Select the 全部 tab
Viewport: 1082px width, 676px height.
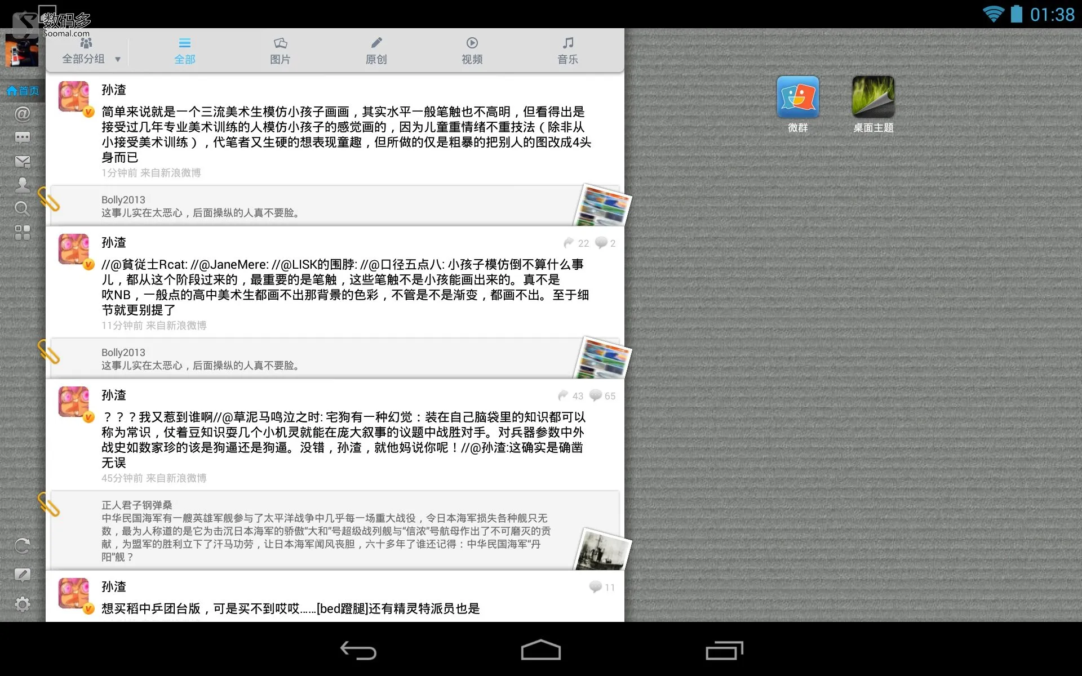(185, 51)
